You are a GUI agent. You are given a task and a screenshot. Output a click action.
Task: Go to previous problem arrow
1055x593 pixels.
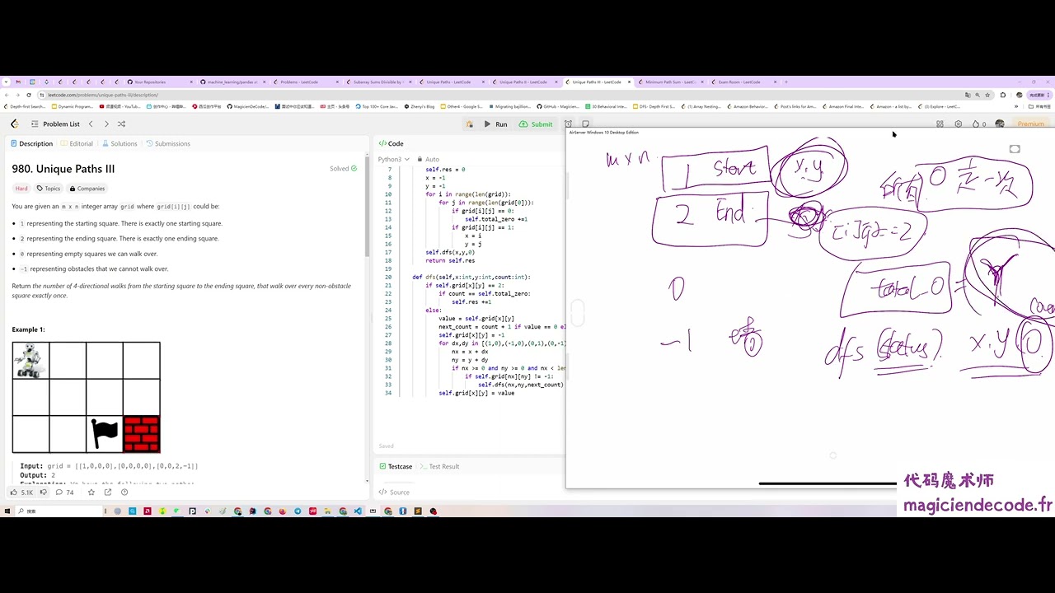pos(91,124)
